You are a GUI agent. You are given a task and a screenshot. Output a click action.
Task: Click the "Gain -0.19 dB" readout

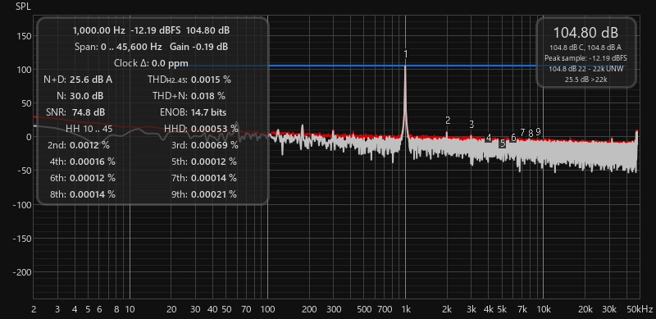click(198, 47)
